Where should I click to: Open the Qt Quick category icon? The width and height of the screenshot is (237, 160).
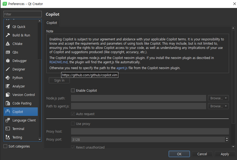(x=8, y=27)
